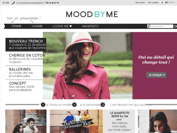The height and width of the screenshot is (133, 177).
Task: Open the HOMME menu
Action: pos(37,26)
